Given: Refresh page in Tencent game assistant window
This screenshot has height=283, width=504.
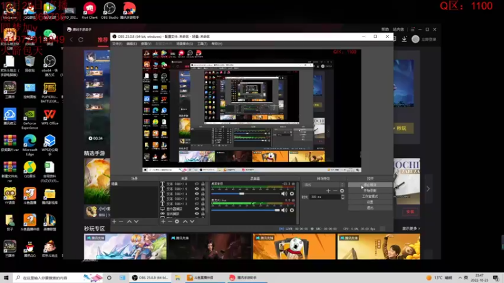Looking at the screenshot, I should pyautogui.click(x=81, y=40).
